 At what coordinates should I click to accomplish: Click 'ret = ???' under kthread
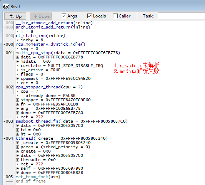coord(32,164)
